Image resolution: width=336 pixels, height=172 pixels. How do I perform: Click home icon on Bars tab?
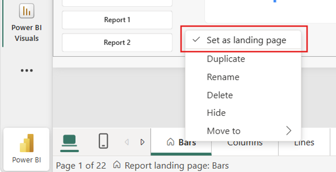171,142
